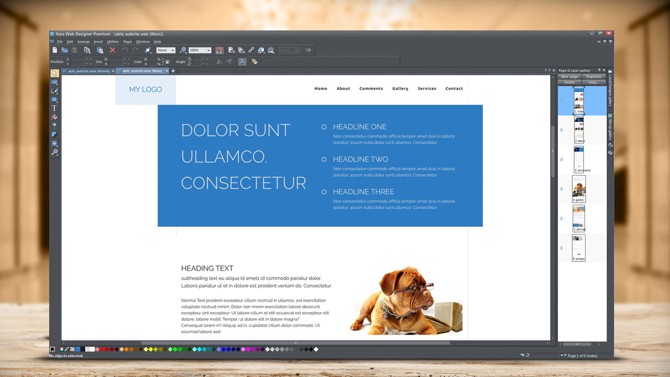Screen dimensions: 670x377
Task: Click the Gallery link in website nav
Action: coord(400,88)
